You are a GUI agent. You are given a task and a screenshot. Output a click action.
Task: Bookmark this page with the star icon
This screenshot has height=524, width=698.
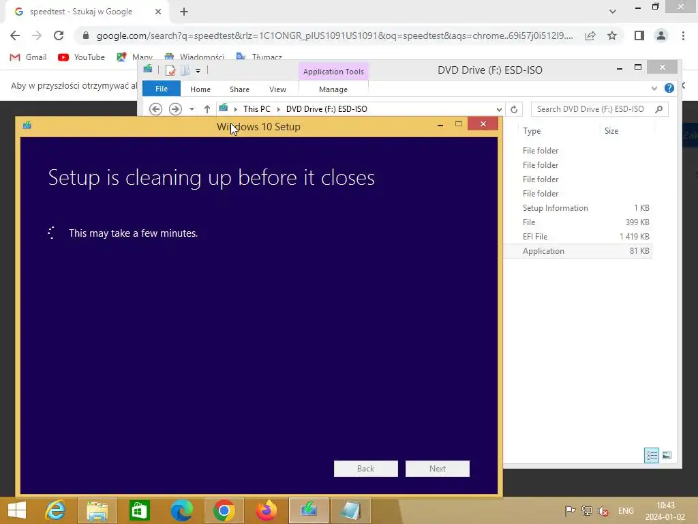coord(612,35)
